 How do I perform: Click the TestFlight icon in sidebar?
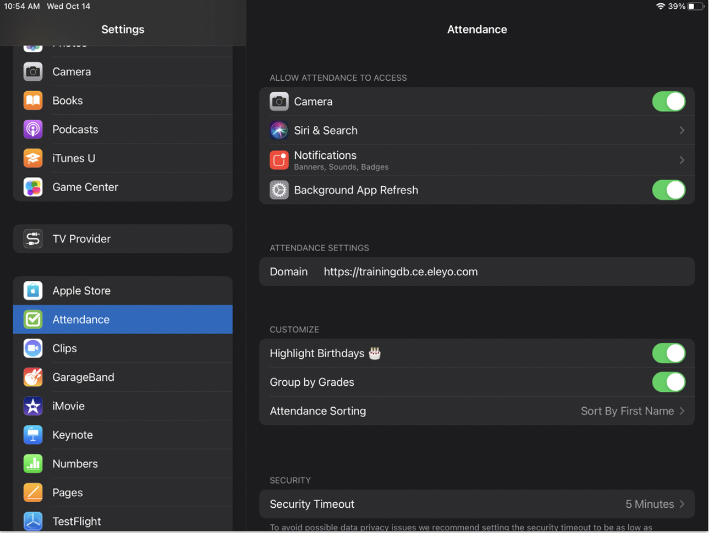tap(32, 521)
